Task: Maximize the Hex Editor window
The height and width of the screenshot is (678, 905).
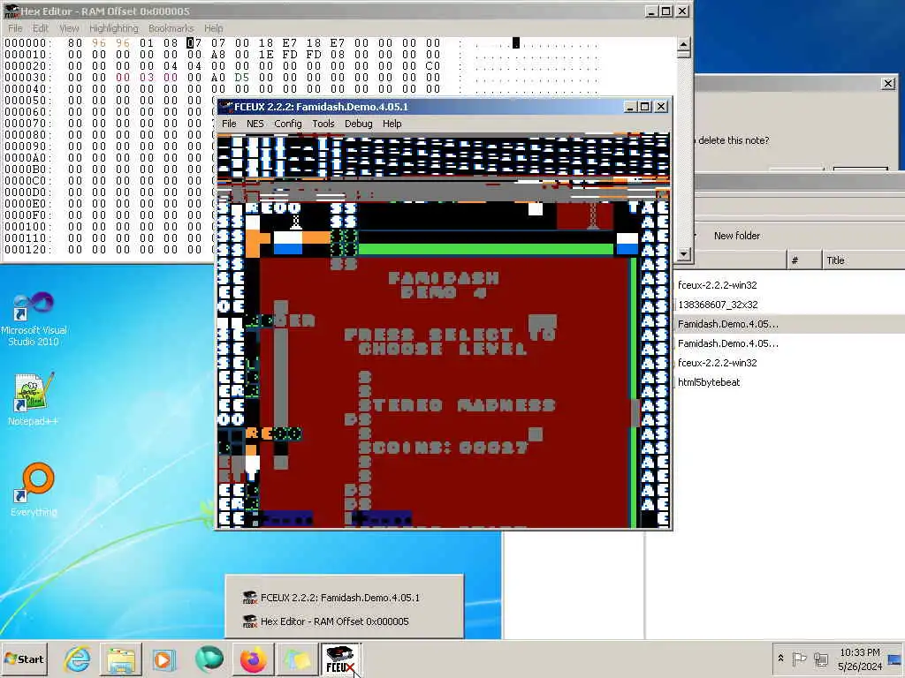Action: pyautogui.click(x=666, y=11)
